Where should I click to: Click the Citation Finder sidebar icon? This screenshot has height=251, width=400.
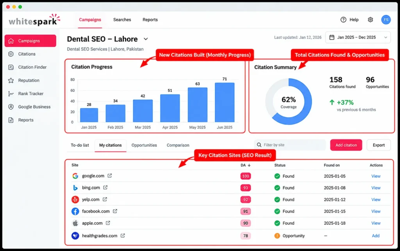[x=11, y=67]
